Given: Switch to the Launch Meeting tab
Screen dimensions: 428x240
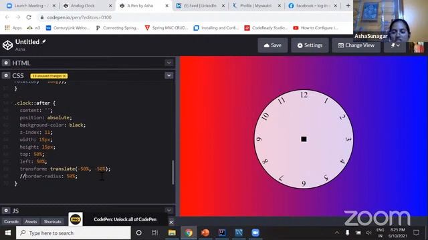Looking at the screenshot, I should [x=31, y=5].
